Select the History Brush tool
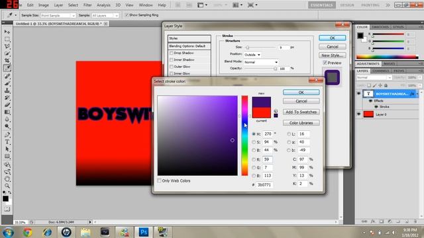This screenshot has height=238, width=424. click(x=7, y=98)
